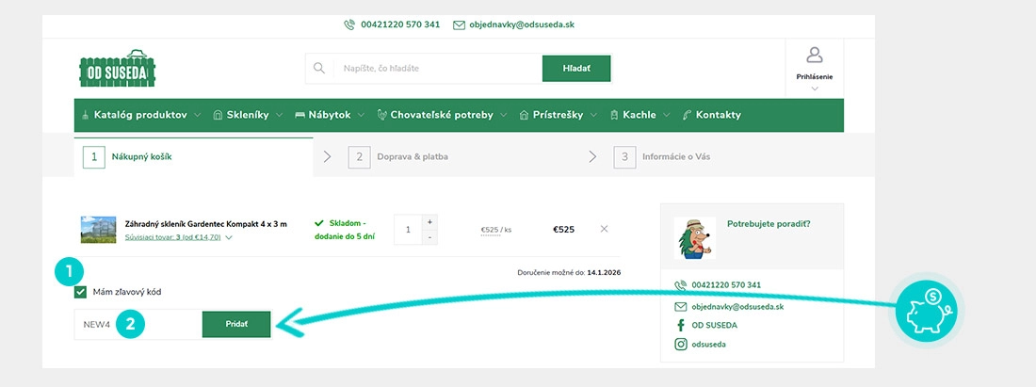Click top bar phone number 00421220 570 341

(x=400, y=25)
